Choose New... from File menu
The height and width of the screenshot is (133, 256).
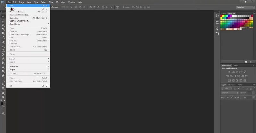(28, 6)
